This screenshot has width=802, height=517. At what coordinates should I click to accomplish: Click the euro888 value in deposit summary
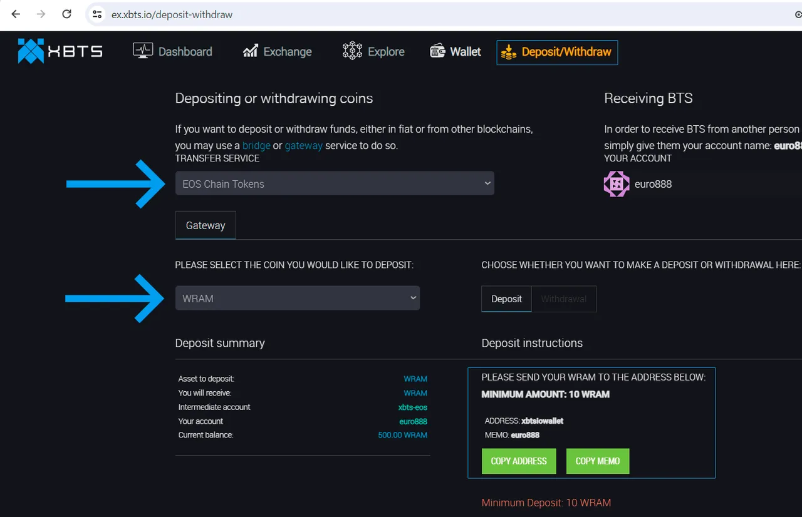[x=413, y=421]
